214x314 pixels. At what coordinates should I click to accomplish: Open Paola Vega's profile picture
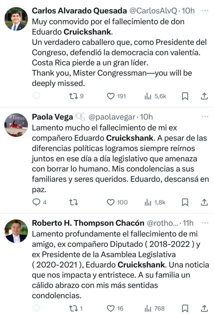point(16,125)
